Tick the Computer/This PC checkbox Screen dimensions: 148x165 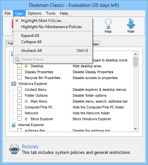(20, 107)
